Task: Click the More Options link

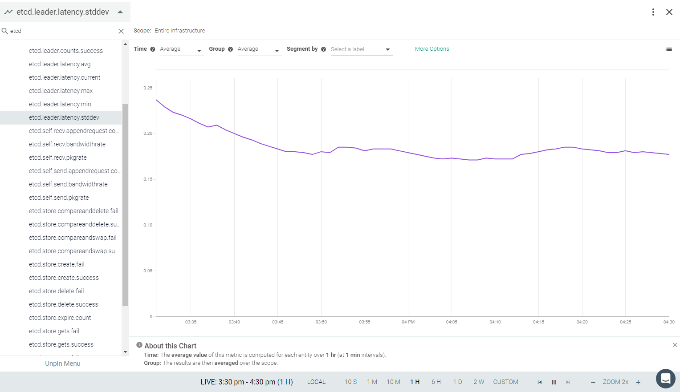Action: pos(432,49)
